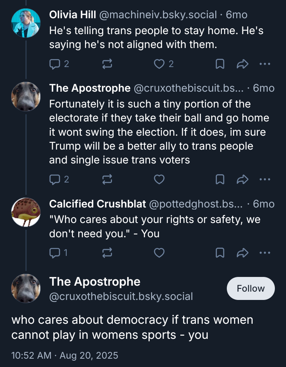Open more options on The Apostrophe's electorate post
Image resolution: width=286 pixels, height=367 pixels.
[x=265, y=180]
